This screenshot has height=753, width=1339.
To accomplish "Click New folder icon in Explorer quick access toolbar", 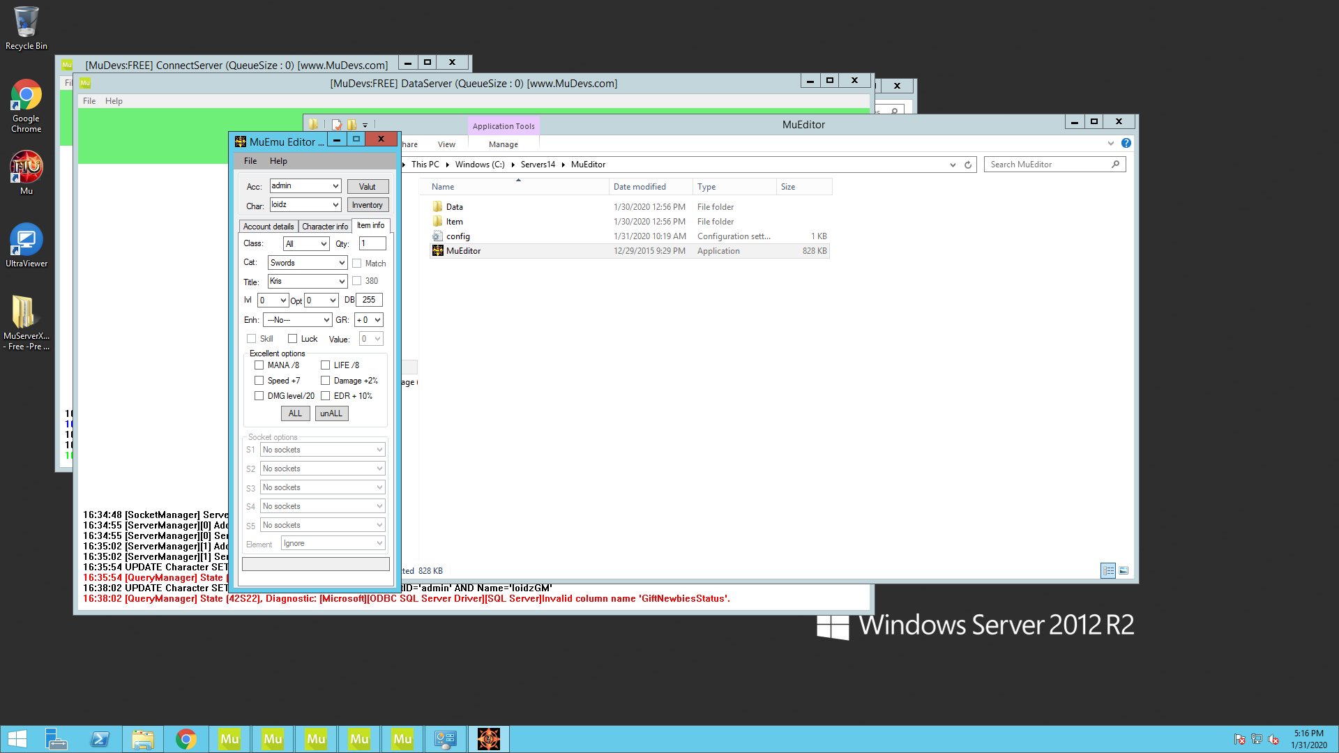I will [351, 125].
